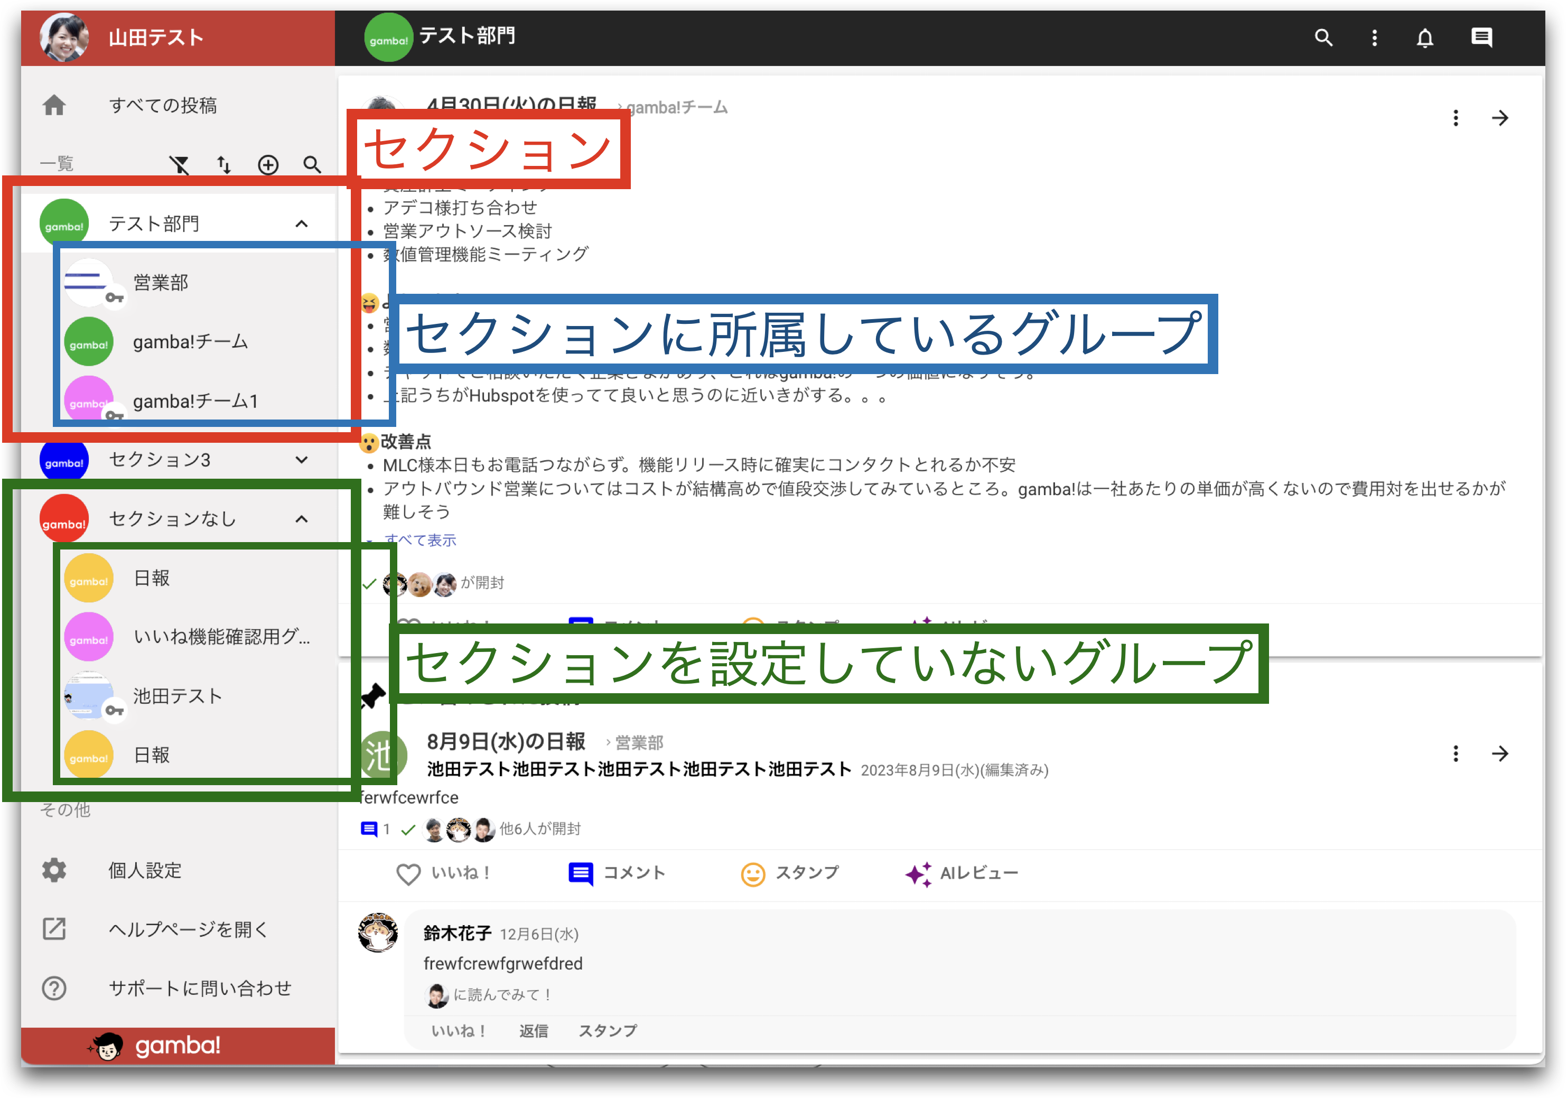This screenshot has height=1099, width=1567.
Task: Click the セクション3 blue gamba! icon
Action: [64, 460]
